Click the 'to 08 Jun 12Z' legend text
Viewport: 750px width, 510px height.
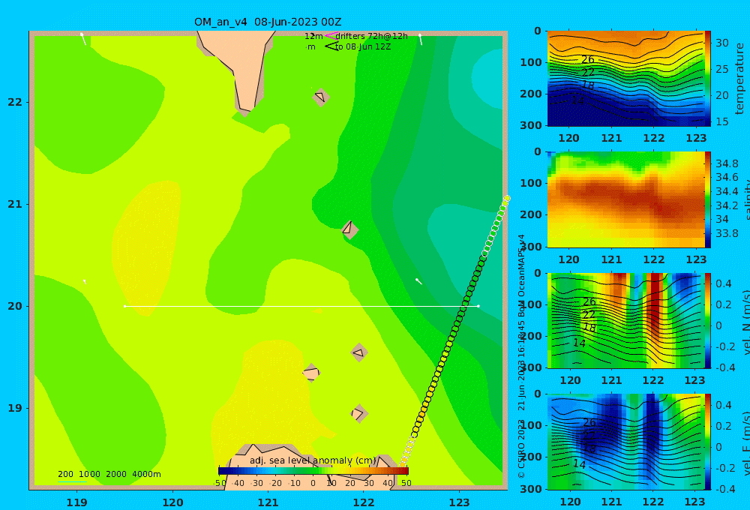[363, 46]
